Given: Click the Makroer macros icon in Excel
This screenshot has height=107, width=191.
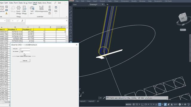Looking at the screenshot, I should pos(2,9).
